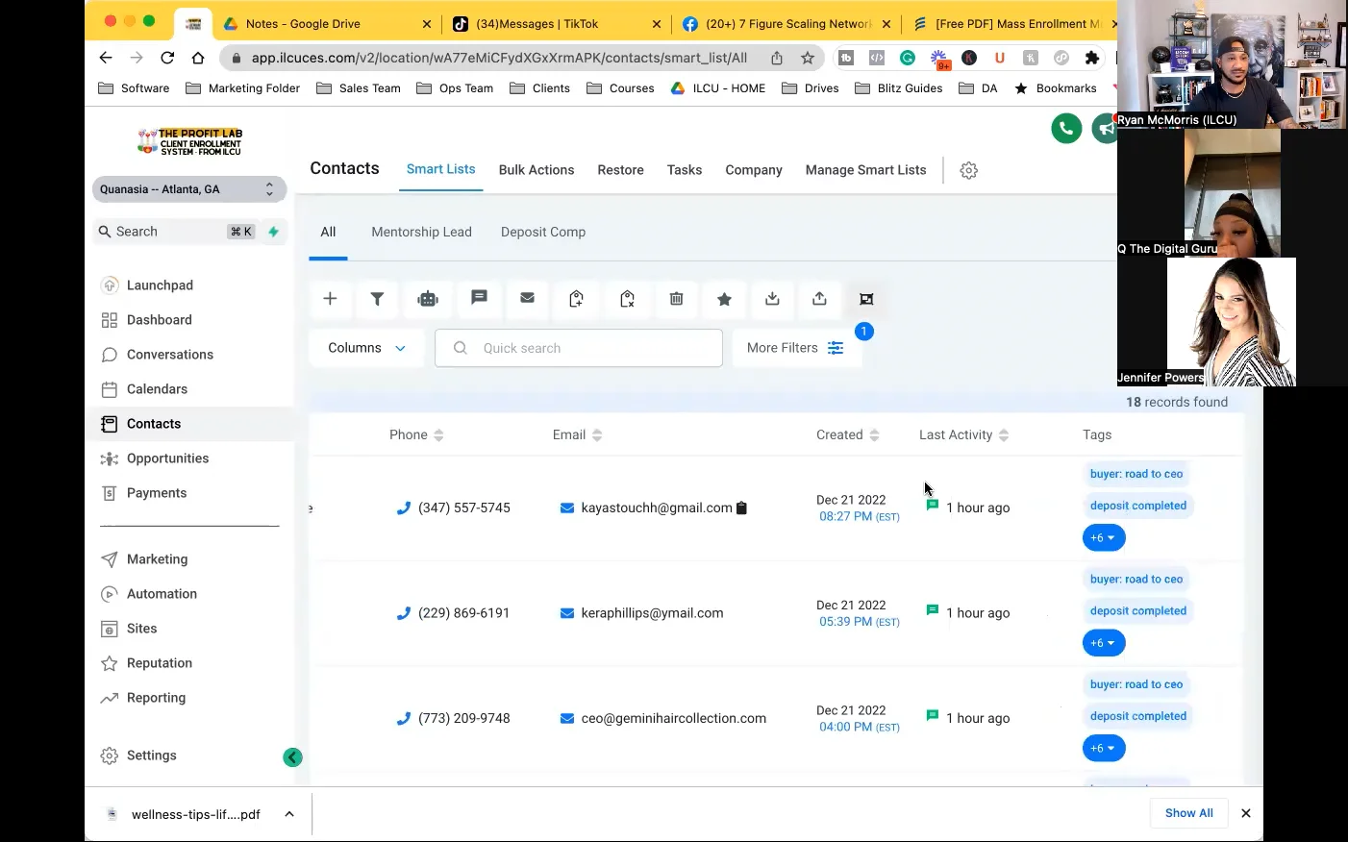Expand the Columns dropdown

(366, 348)
